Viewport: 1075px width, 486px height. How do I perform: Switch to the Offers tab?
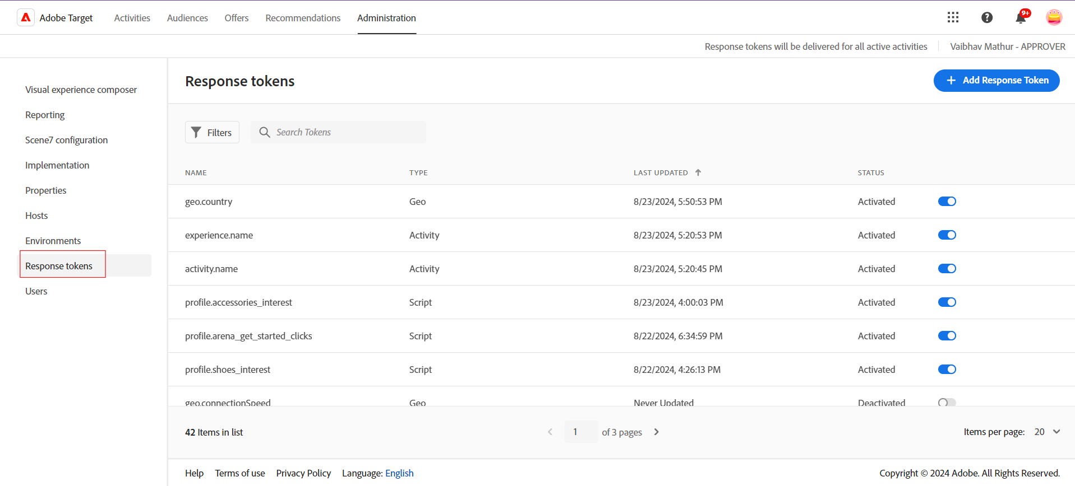[x=237, y=18]
